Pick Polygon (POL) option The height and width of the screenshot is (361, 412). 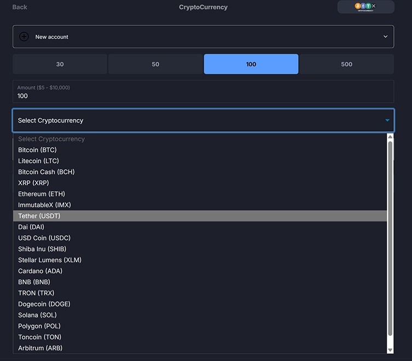(x=200, y=327)
